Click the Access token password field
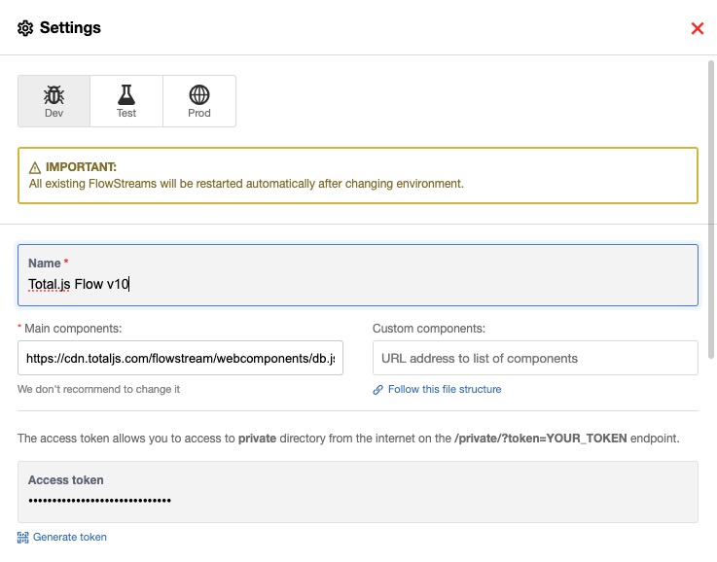 point(358,492)
